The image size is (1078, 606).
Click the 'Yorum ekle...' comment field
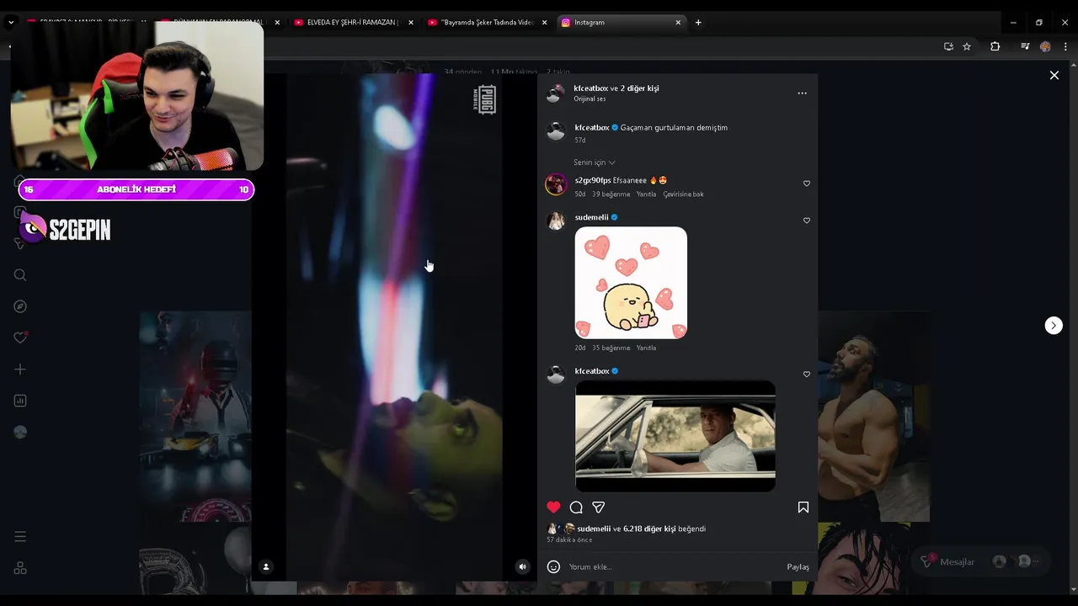(674, 566)
